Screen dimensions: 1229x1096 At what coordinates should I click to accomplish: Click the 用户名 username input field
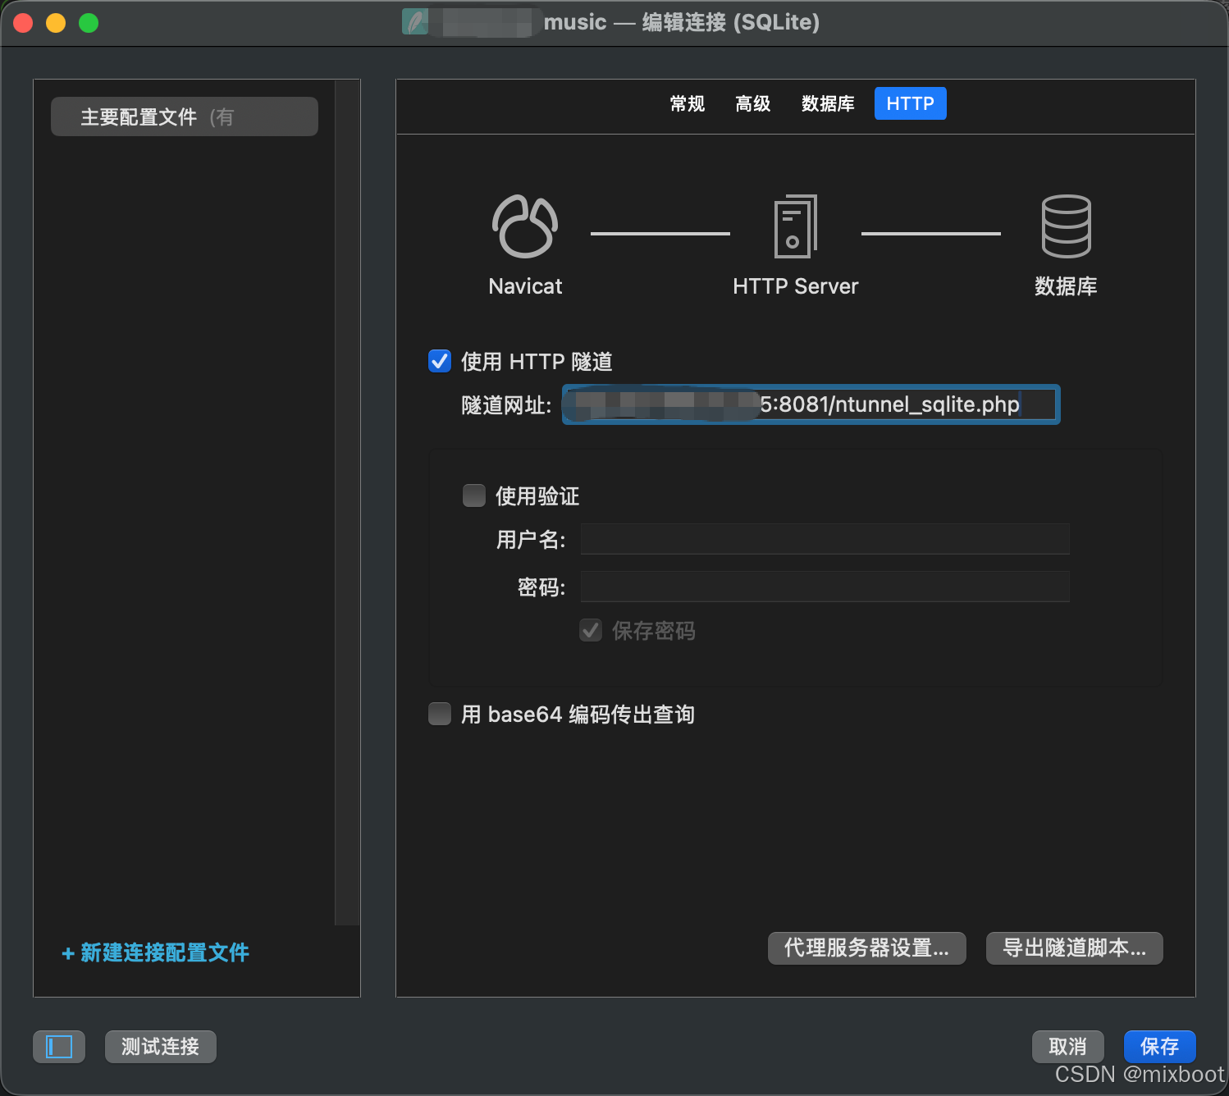(825, 539)
